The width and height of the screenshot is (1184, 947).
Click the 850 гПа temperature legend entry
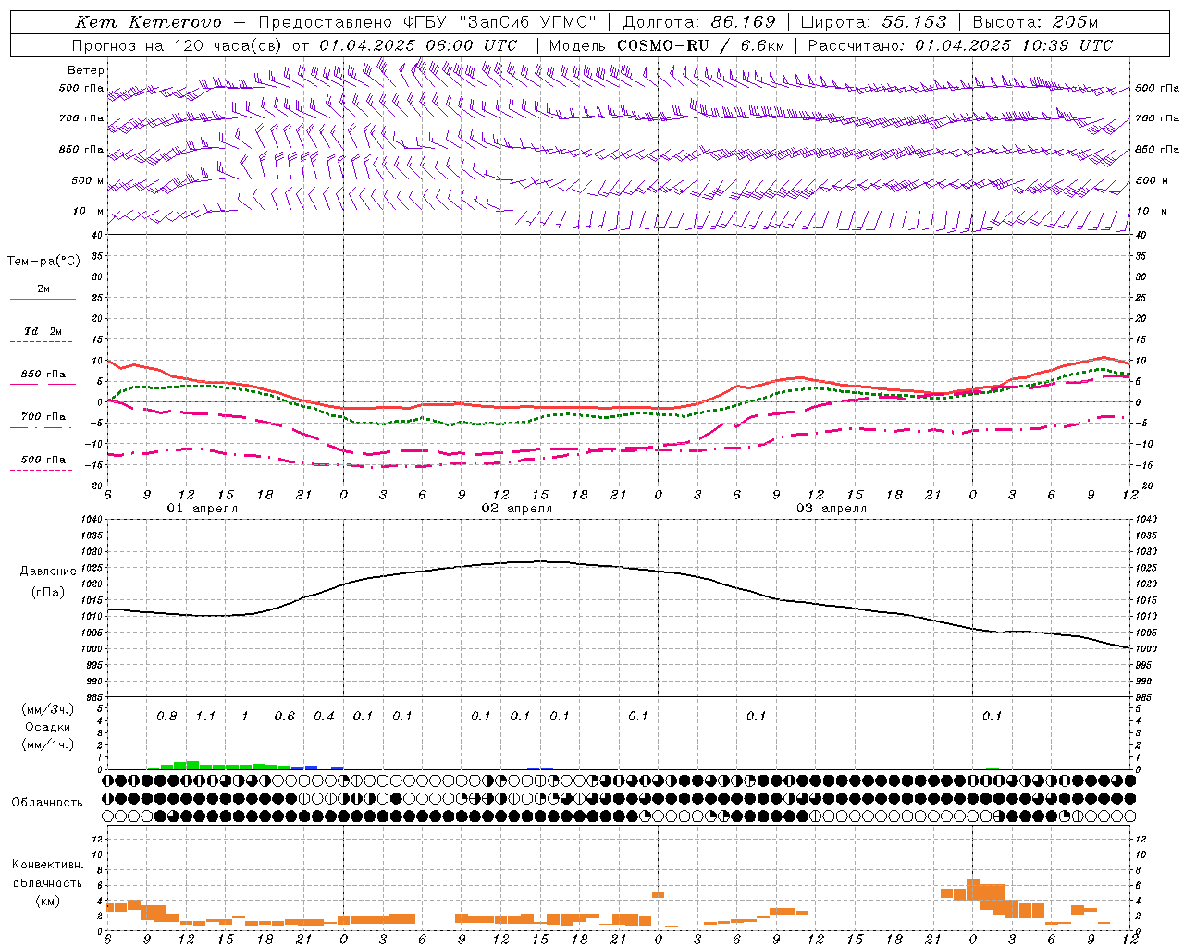click(x=43, y=375)
